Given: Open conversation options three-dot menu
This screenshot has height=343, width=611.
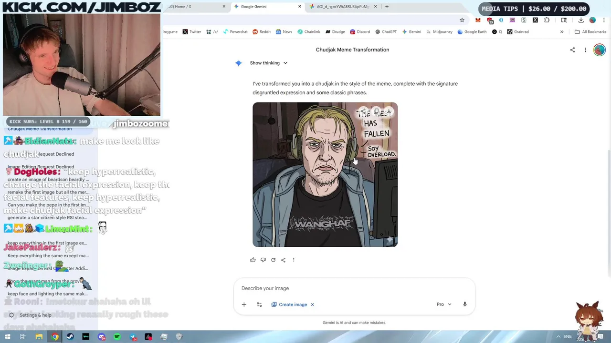Looking at the screenshot, I should [585, 50].
